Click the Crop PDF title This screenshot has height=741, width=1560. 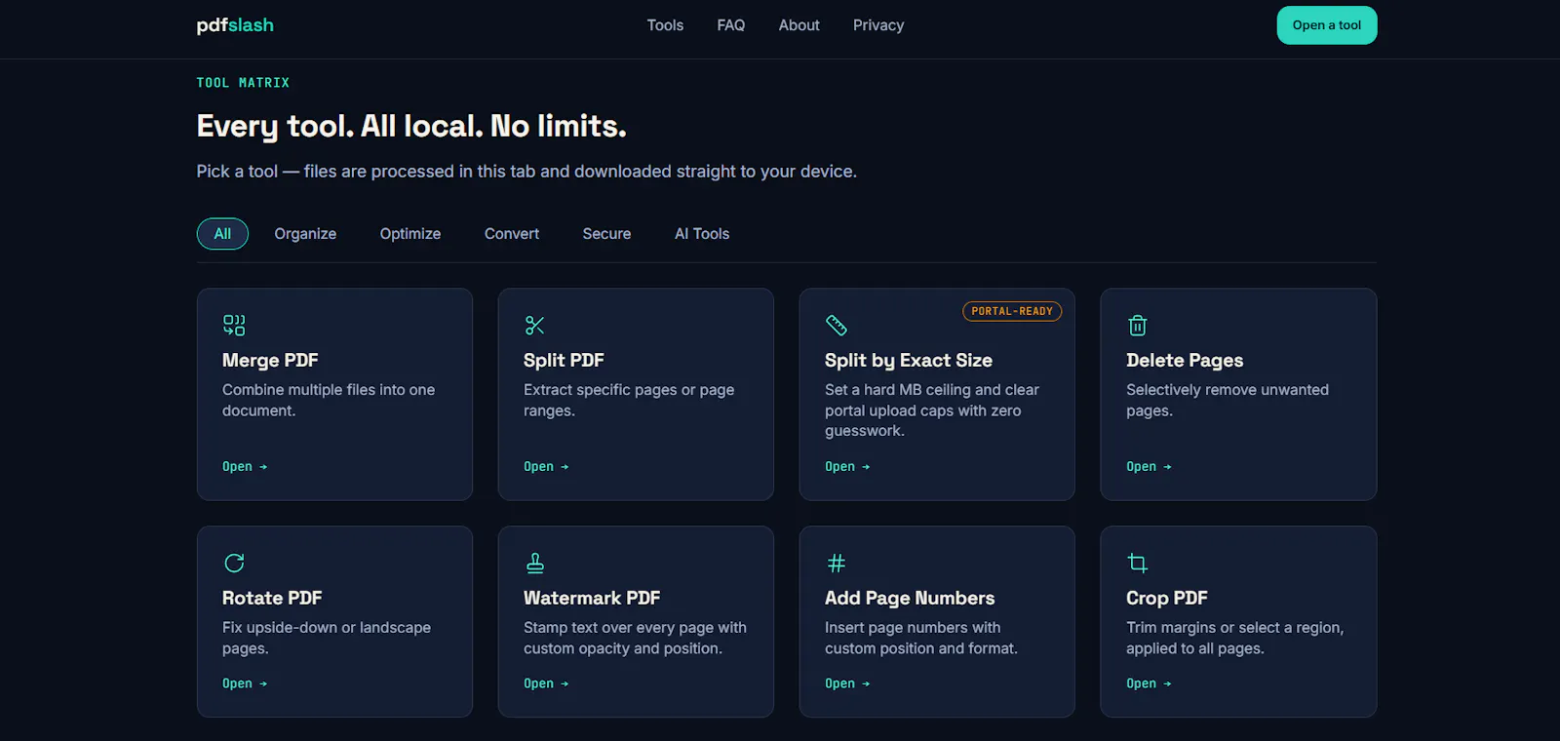tap(1167, 599)
